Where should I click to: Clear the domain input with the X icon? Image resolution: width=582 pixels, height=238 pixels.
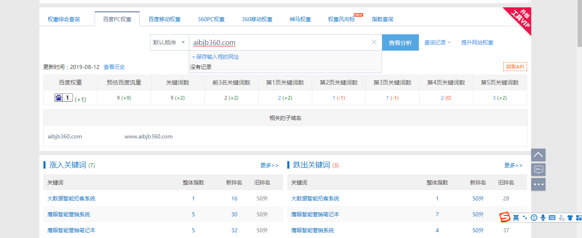click(374, 42)
